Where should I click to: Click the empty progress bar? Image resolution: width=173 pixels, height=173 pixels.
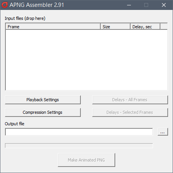79,146
